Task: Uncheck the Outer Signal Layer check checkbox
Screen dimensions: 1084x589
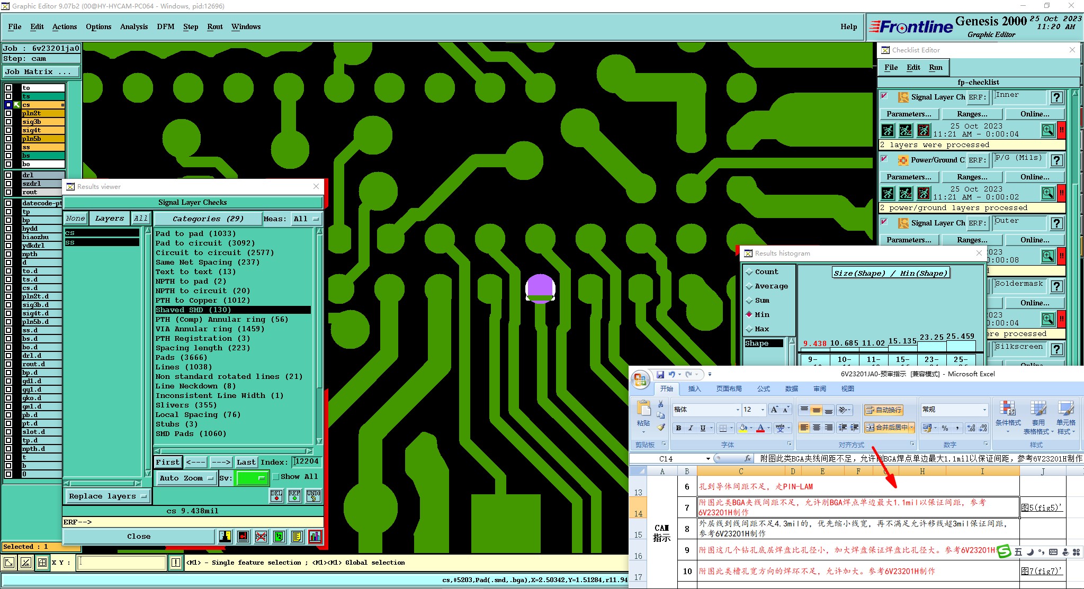Action: 884,222
